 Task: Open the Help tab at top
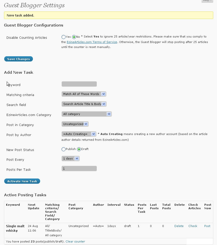point(207,1)
